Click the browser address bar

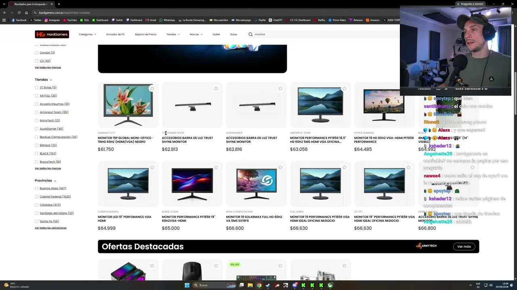(218, 12)
